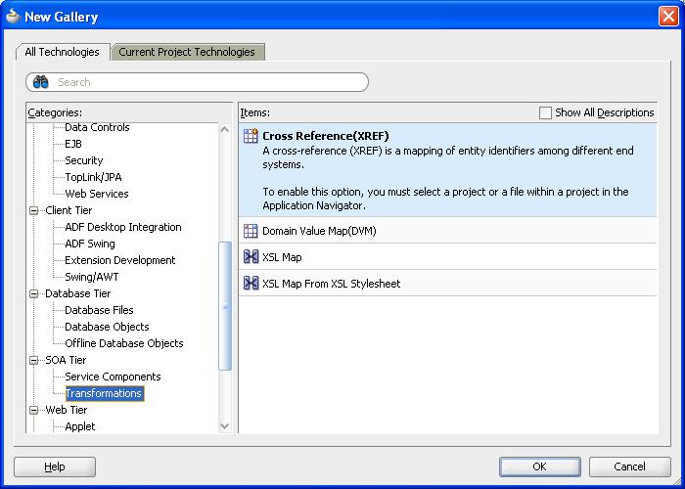Viewport: 685px width, 489px height.
Task: Select Swing/AWT category
Action: click(91, 277)
